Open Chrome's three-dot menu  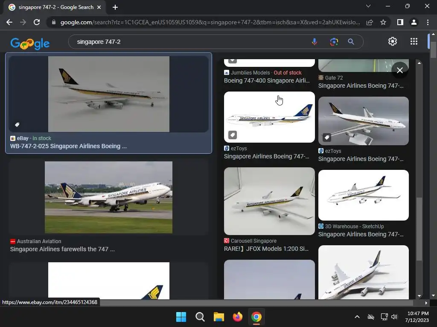(x=428, y=22)
